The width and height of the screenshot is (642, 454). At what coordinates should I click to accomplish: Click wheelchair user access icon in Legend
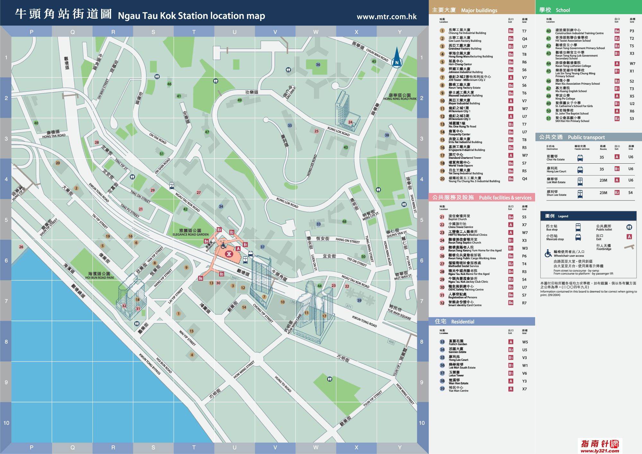548,253
